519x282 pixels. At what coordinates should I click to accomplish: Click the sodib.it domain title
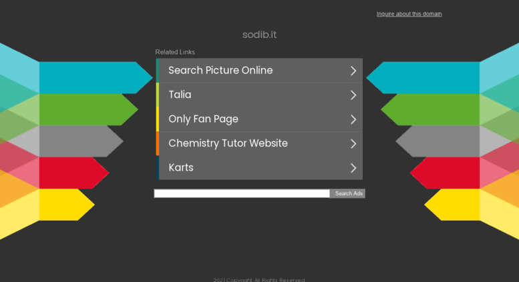point(259,35)
